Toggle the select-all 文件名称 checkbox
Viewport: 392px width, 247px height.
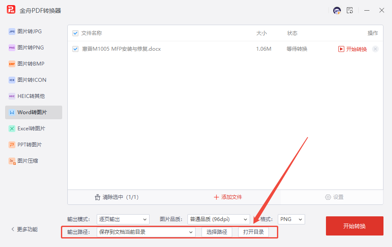75,33
